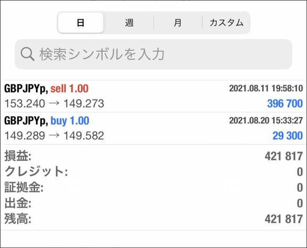Viewport: 307px width, 248px height.
Task: Tap the 2021.08.11 19:58:10 timestamp
Action: (x=266, y=89)
